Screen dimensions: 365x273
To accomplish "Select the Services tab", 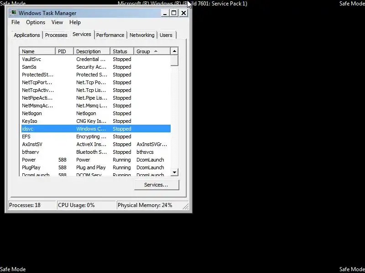I will point(82,35).
